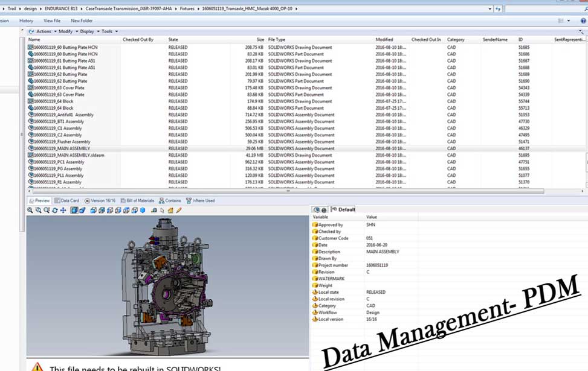The height and width of the screenshot is (371, 588).
Task: Open the Data Card tab
Action: [x=66, y=201]
